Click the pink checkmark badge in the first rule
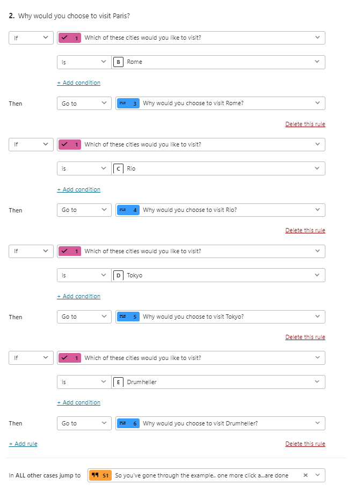Image resolution: width=349 pixels, height=500 pixels. (70, 38)
